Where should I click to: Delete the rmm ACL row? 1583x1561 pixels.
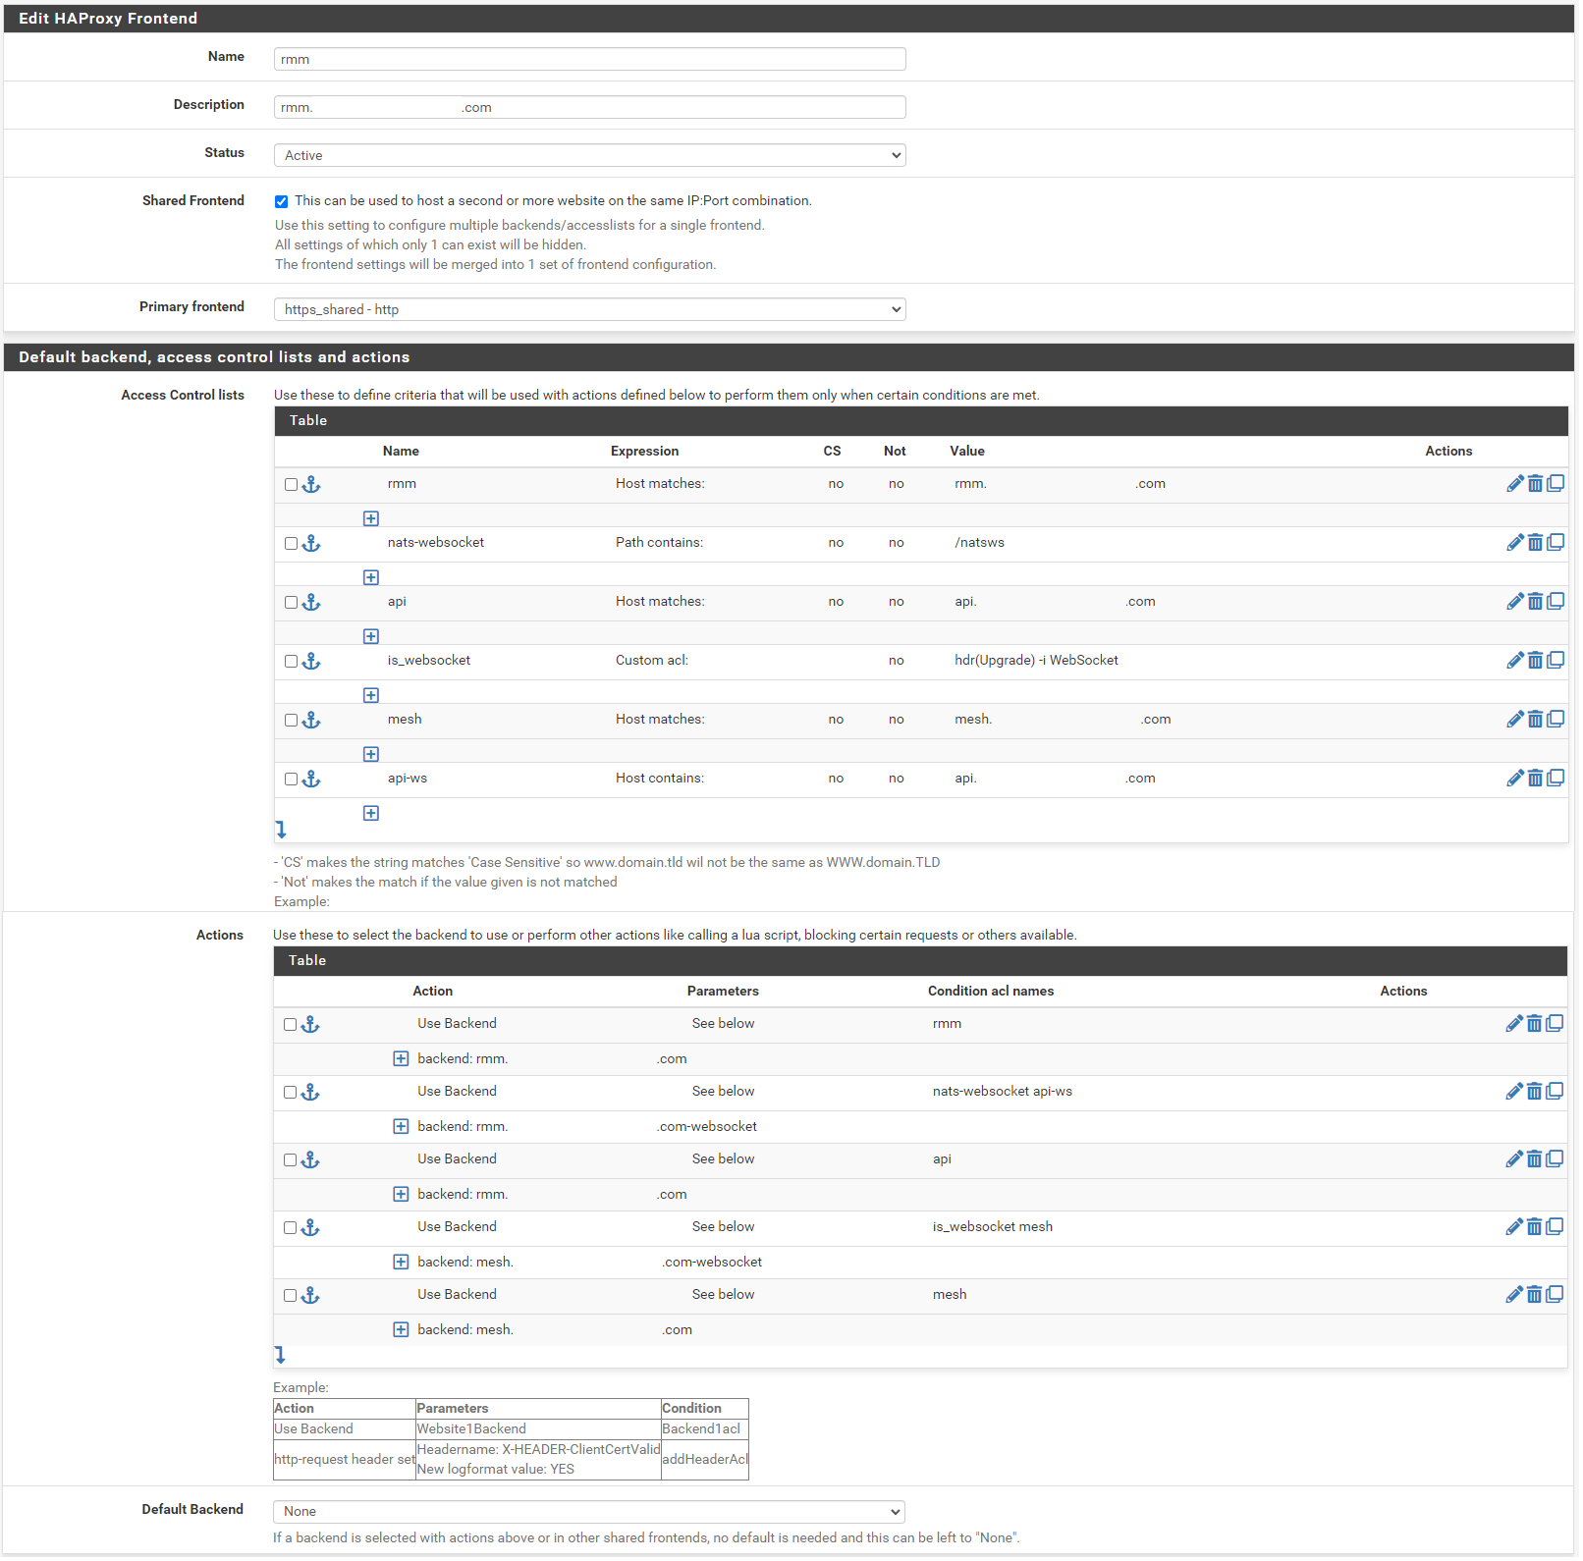point(1535,484)
